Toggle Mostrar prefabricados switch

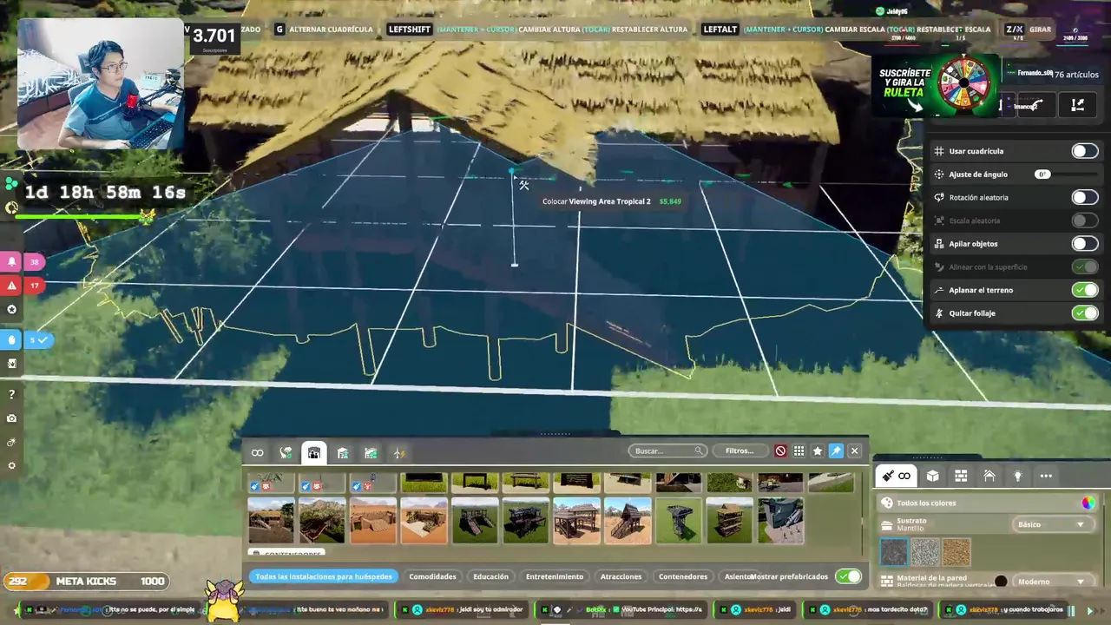pos(848,576)
